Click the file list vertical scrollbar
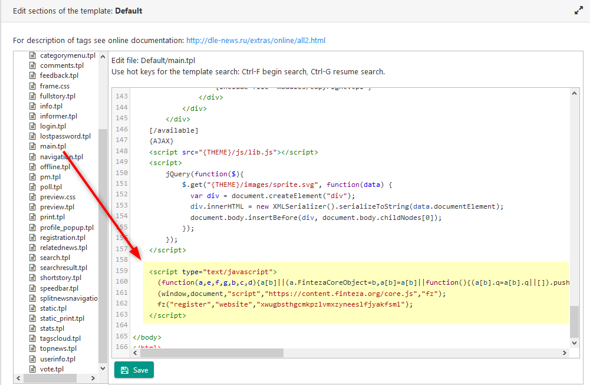590x385 pixels. coord(103,236)
